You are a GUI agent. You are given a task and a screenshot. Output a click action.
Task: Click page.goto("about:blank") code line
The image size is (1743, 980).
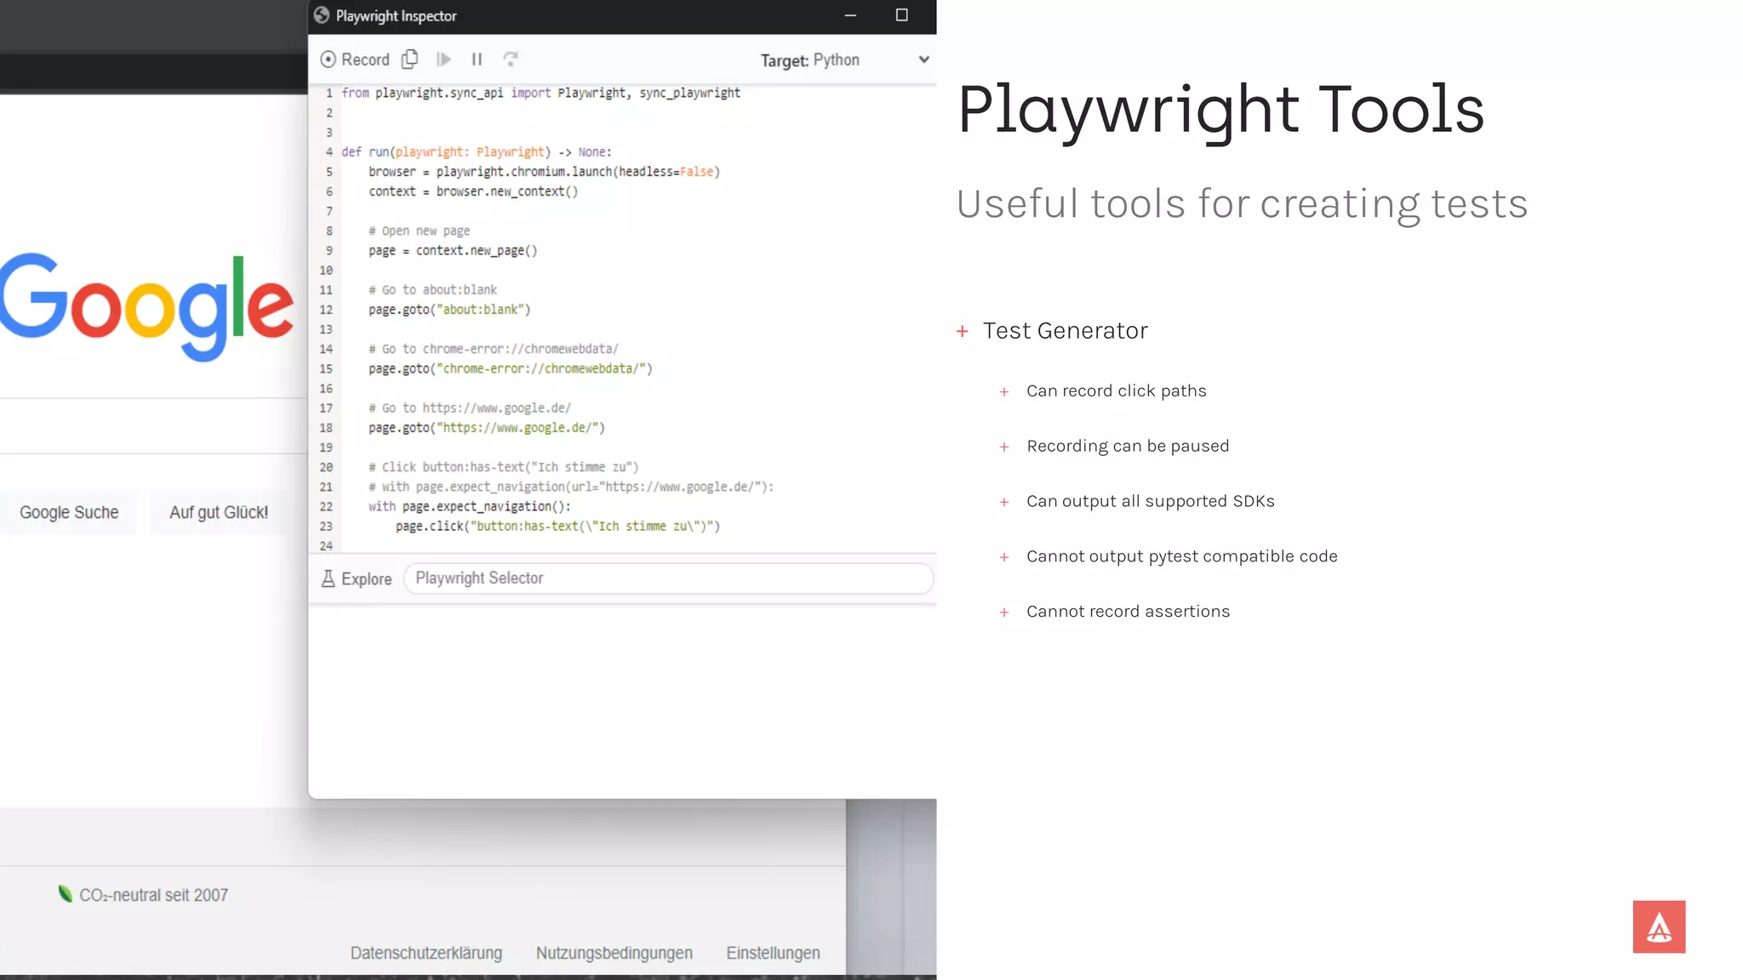coord(449,310)
